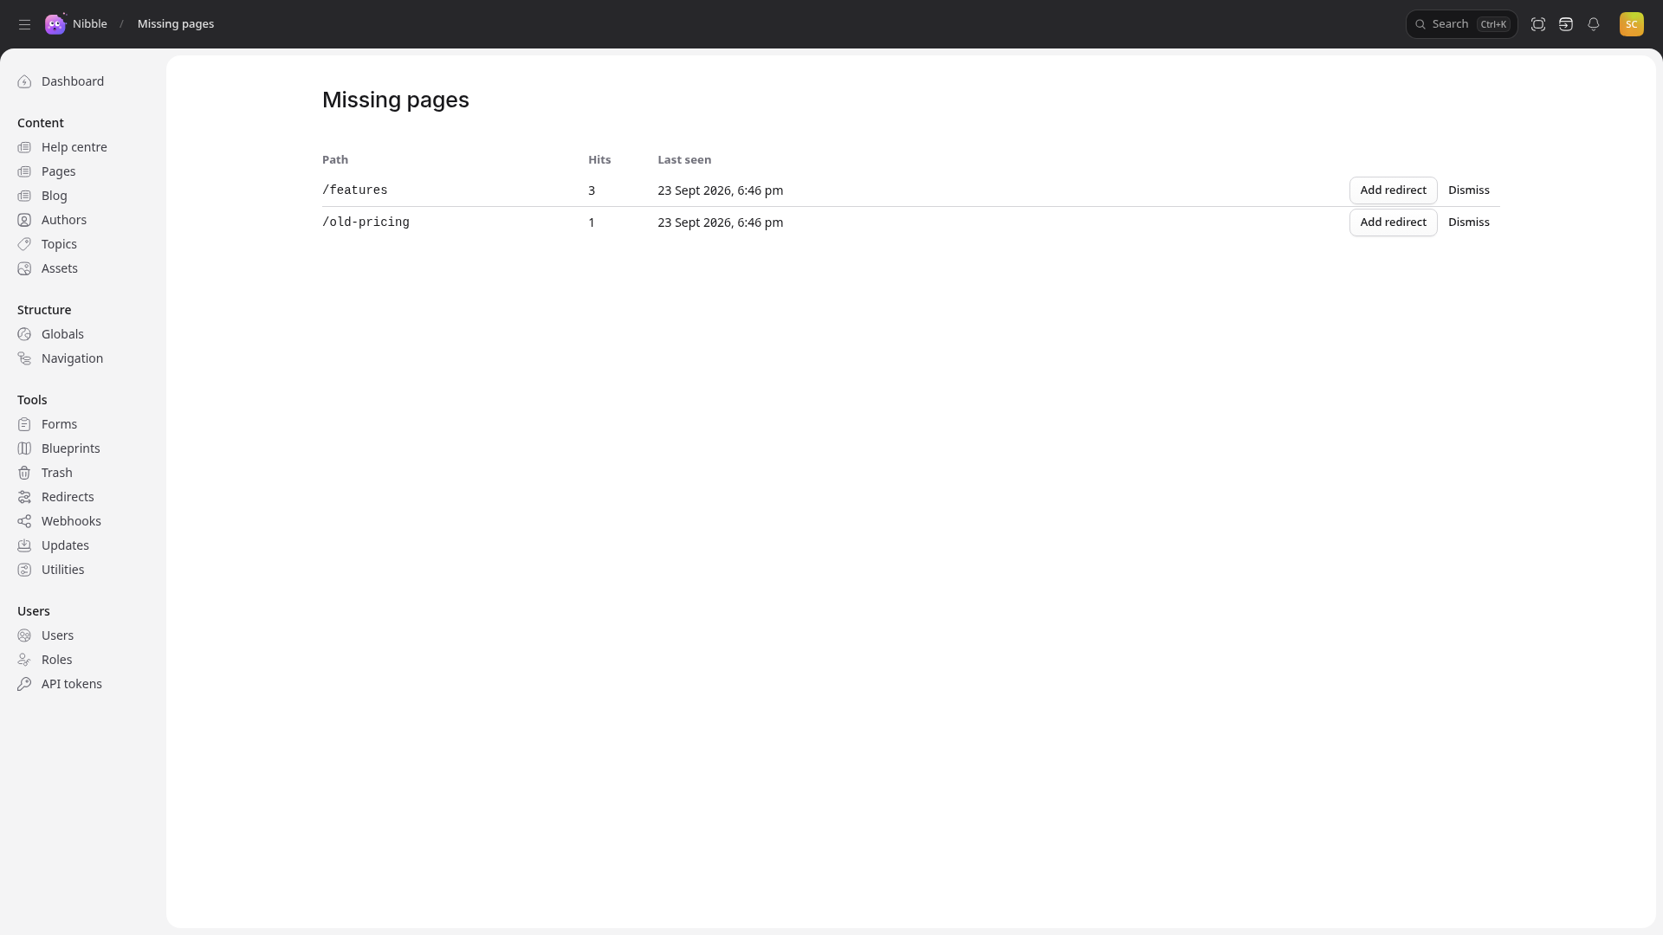Open Assets in the sidebar
Viewport: 1663px width, 935px height.
(x=60, y=268)
